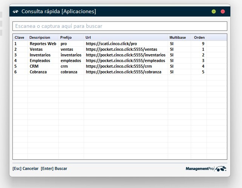Sort by the Descripcion column header
Image resolution: width=242 pixels, height=188 pixels.
click(x=40, y=38)
